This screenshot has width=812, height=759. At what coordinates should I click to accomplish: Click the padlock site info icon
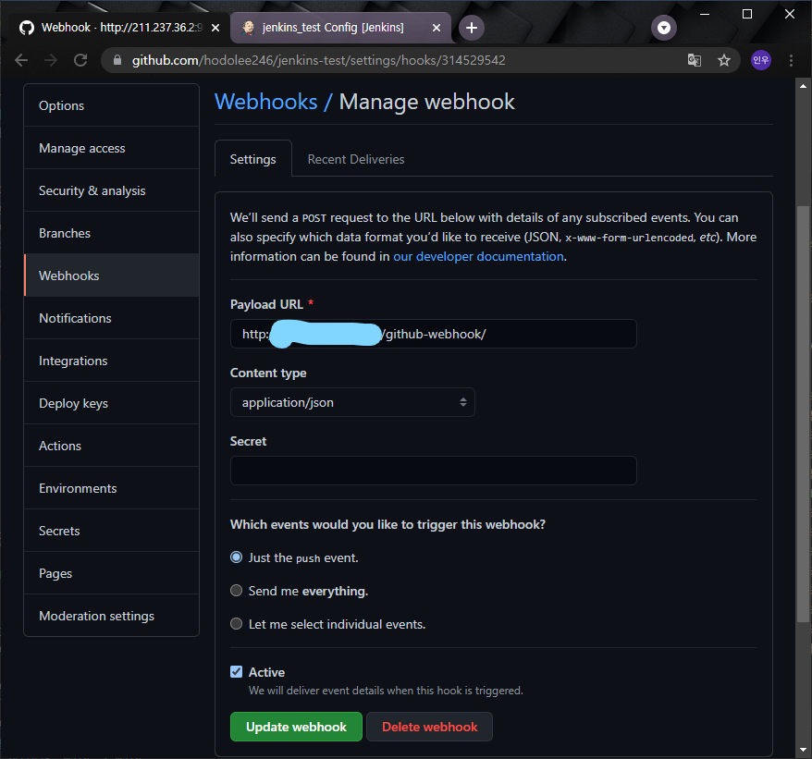click(x=117, y=61)
